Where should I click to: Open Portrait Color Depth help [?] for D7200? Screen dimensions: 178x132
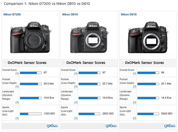[x=17, y=87]
